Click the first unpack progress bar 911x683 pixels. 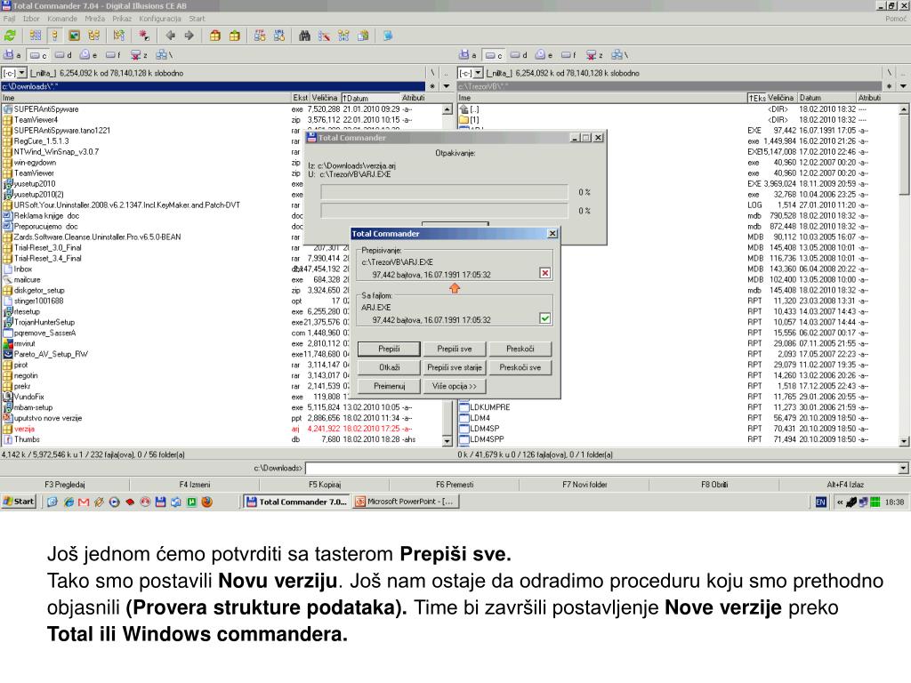click(445, 192)
